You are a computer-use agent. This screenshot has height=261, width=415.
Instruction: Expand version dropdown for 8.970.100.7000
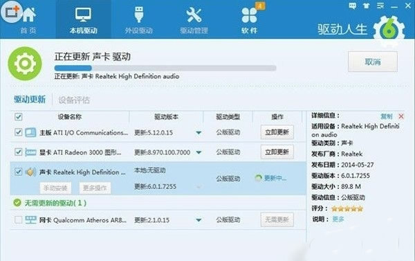pos(199,152)
